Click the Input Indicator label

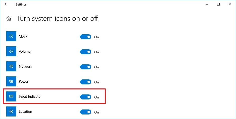[x=30, y=96]
